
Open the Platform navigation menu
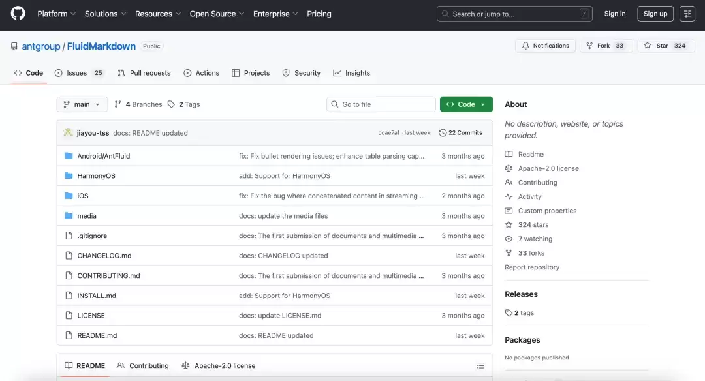[x=56, y=14]
